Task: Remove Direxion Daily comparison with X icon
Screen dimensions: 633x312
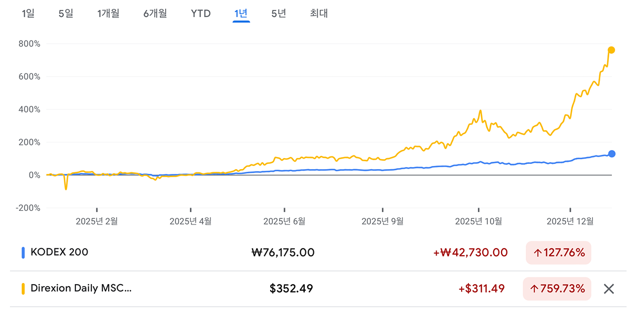Action: (x=609, y=289)
